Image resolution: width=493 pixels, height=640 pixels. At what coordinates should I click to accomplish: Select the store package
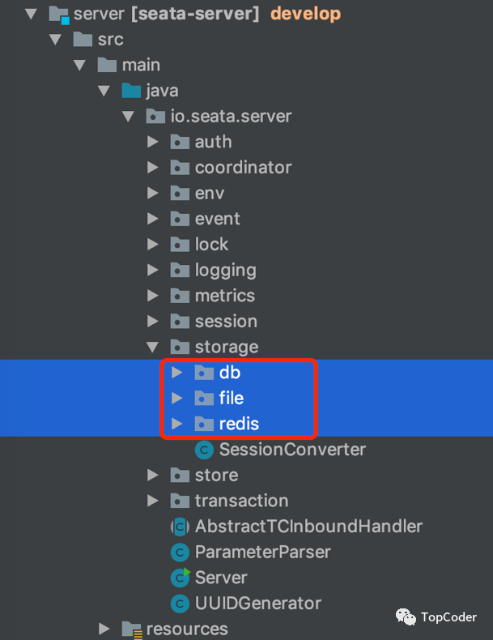[216, 475]
